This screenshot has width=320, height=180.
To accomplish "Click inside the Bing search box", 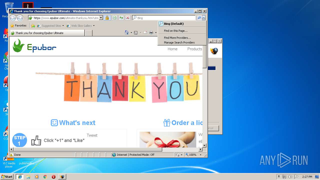I will (x=164, y=18).
